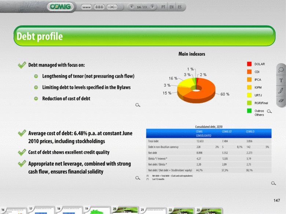
Task: Zoom the consolidated debt table magnifier
Action: coord(274,183)
